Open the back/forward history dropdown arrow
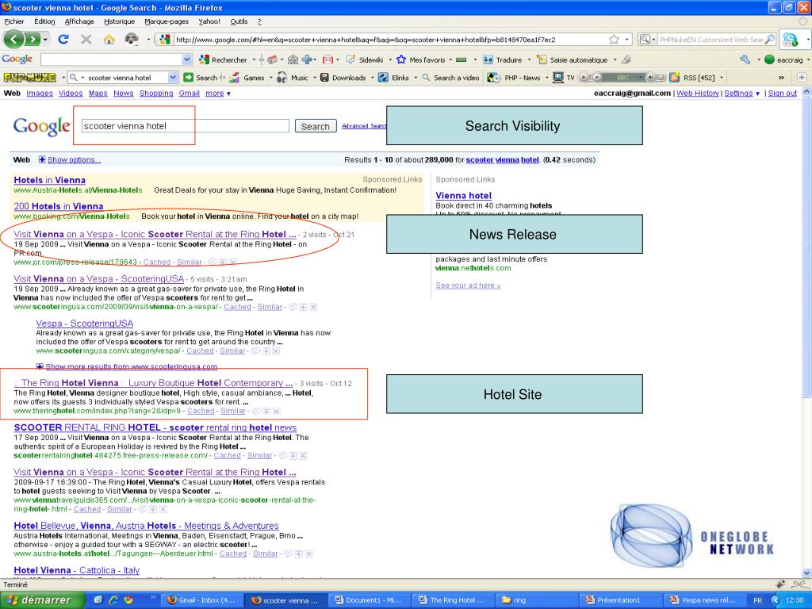The width and height of the screenshot is (812, 609). coord(45,40)
